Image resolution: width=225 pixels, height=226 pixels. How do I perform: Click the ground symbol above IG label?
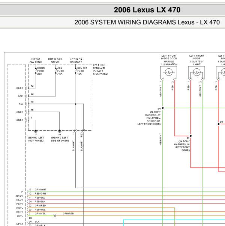tap(60, 131)
